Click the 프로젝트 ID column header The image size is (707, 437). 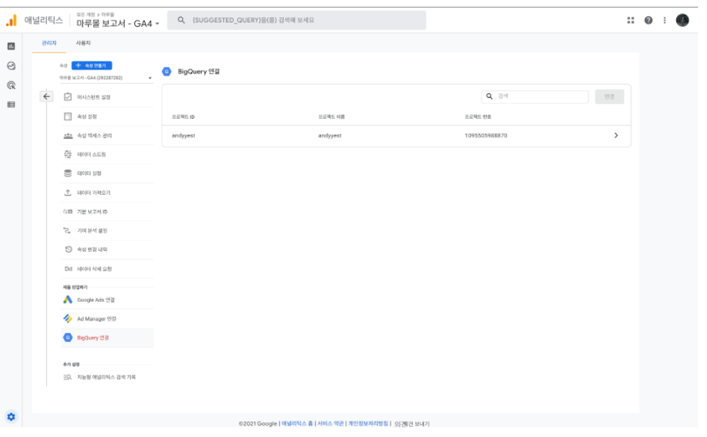pyautogui.click(x=183, y=117)
